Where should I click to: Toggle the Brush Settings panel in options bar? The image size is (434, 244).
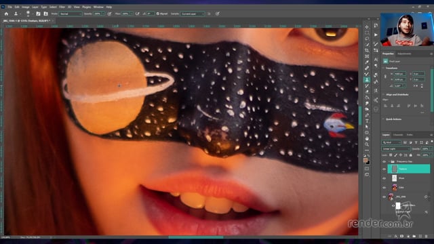click(x=38, y=14)
